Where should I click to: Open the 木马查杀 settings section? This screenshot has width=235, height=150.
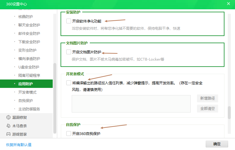pos(20,126)
